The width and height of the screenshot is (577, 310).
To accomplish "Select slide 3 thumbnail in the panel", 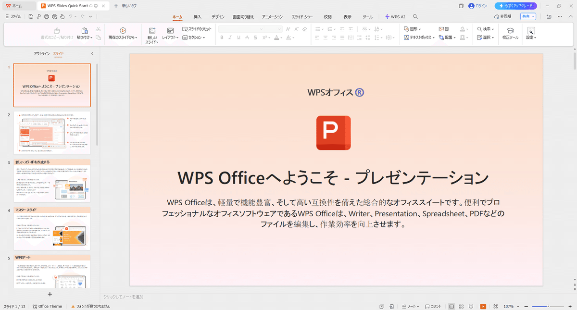I will (x=51, y=182).
